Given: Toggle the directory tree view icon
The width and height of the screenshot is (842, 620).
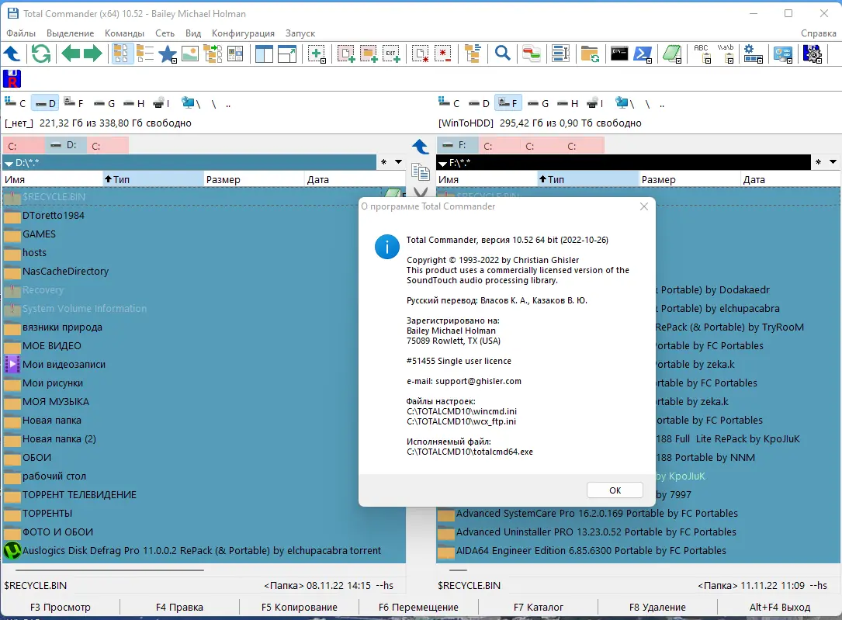Looking at the screenshot, I should tap(211, 54).
